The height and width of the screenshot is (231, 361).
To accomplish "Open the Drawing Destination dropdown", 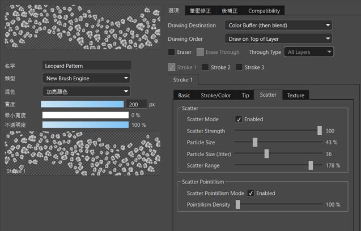I will click(x=278, y=25).
